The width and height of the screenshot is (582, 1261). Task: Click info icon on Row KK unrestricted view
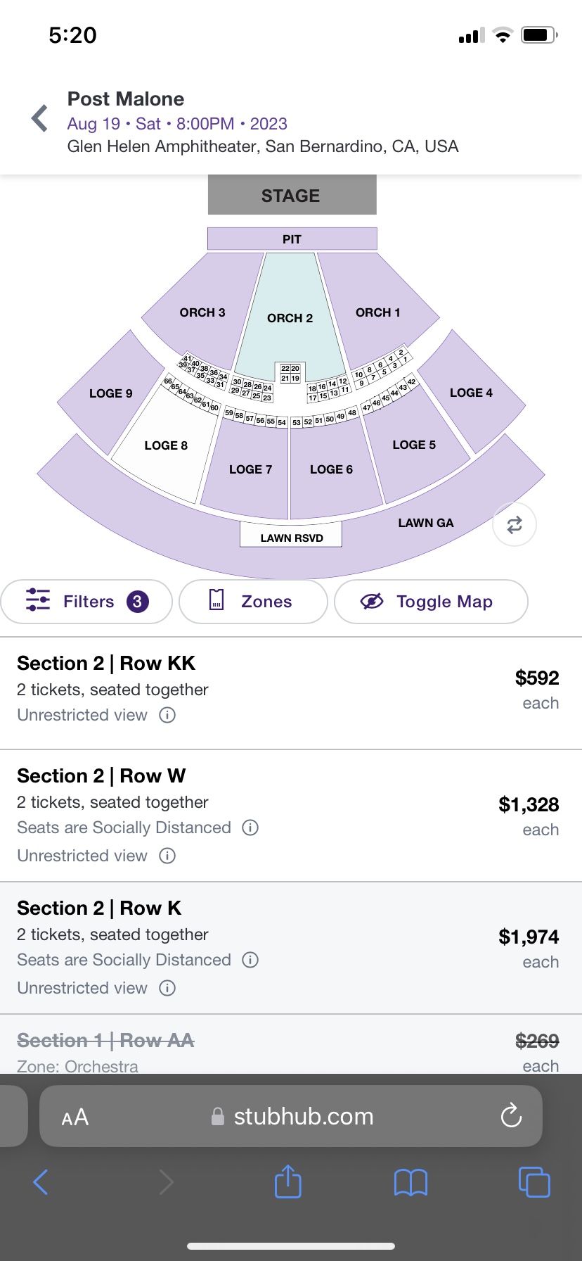[167, 715]
